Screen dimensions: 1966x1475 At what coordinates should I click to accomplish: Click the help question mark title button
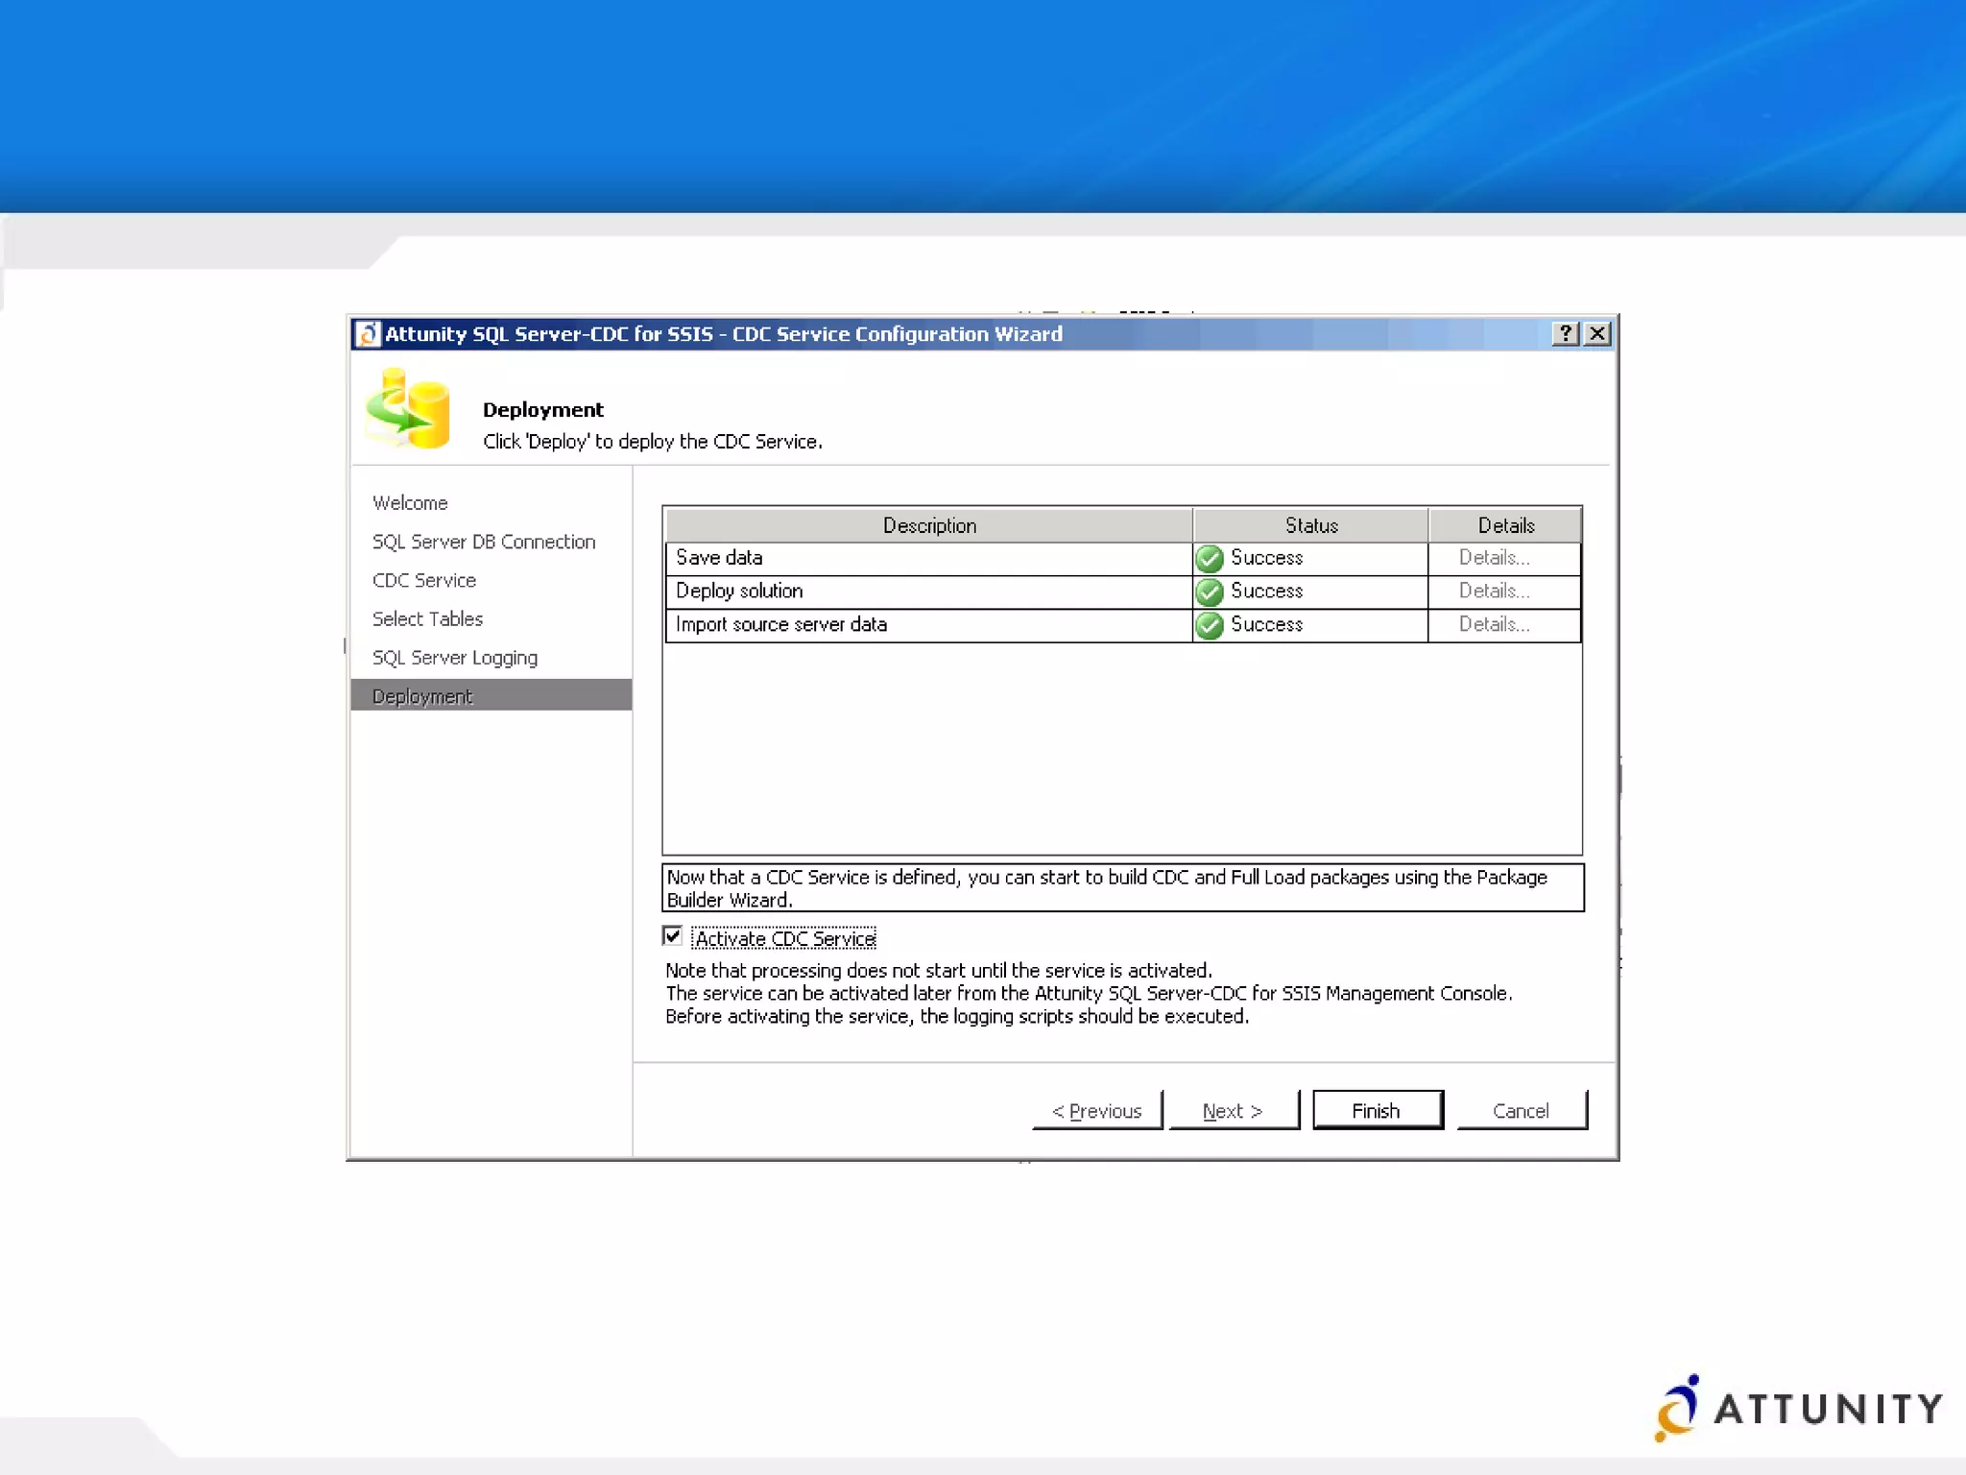pos(1565,333)
